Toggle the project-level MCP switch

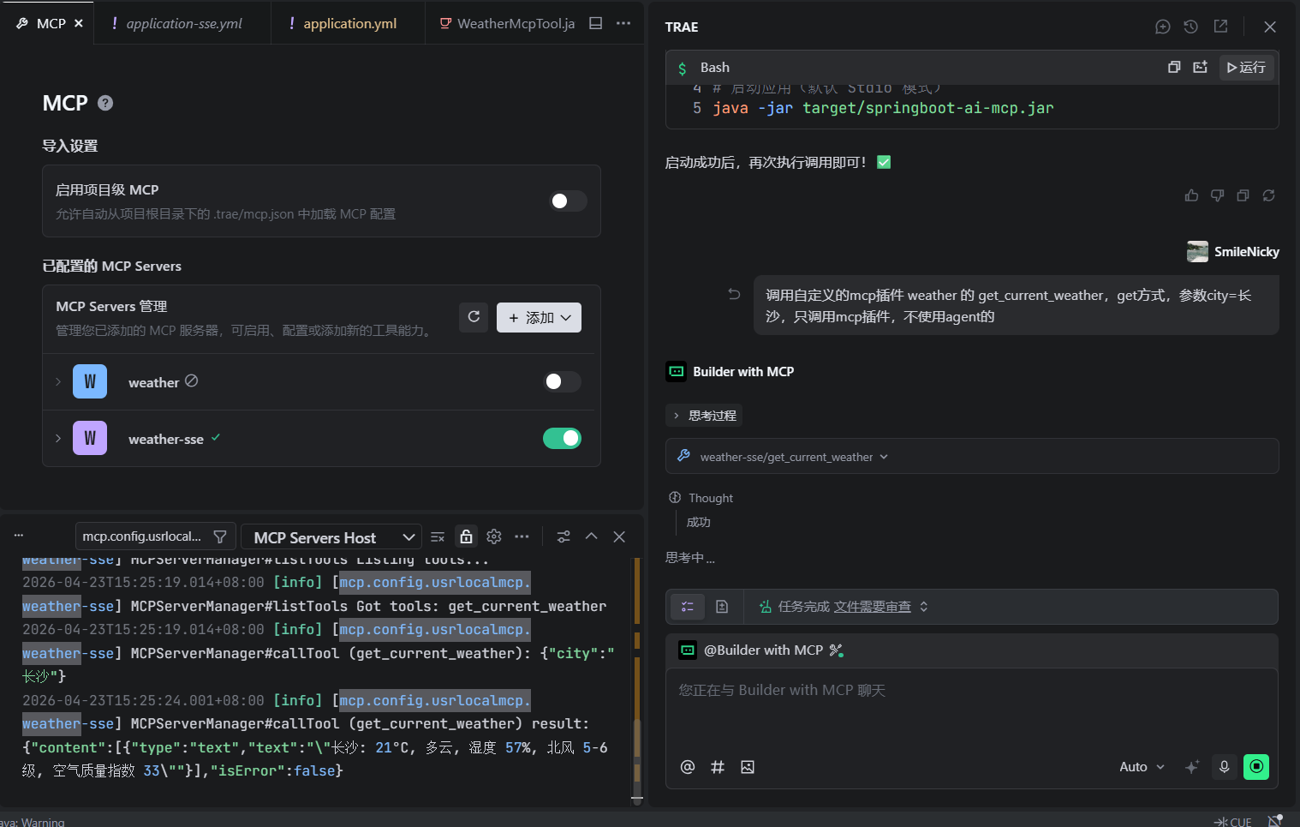click(x=568, y=201)
